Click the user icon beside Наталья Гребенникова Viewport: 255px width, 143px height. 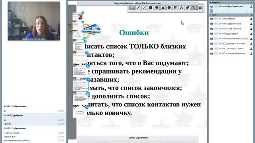tap(251, 6)
